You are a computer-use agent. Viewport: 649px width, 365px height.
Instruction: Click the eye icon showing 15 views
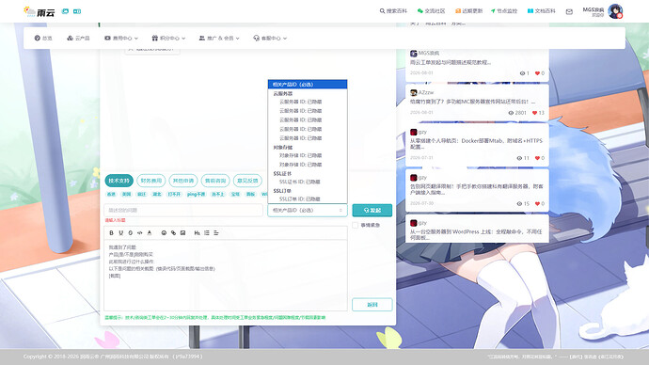[x=519, y=203]
